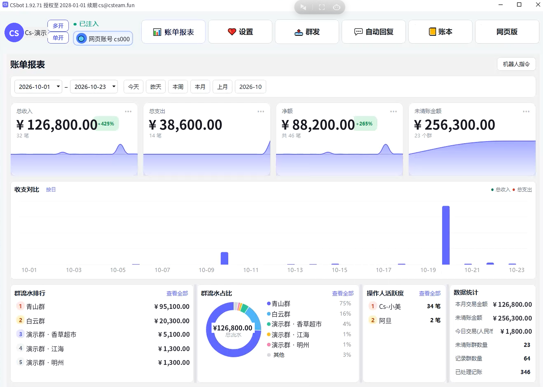Open the 设置 tab
543x387 pixels.
click(240, 32)
